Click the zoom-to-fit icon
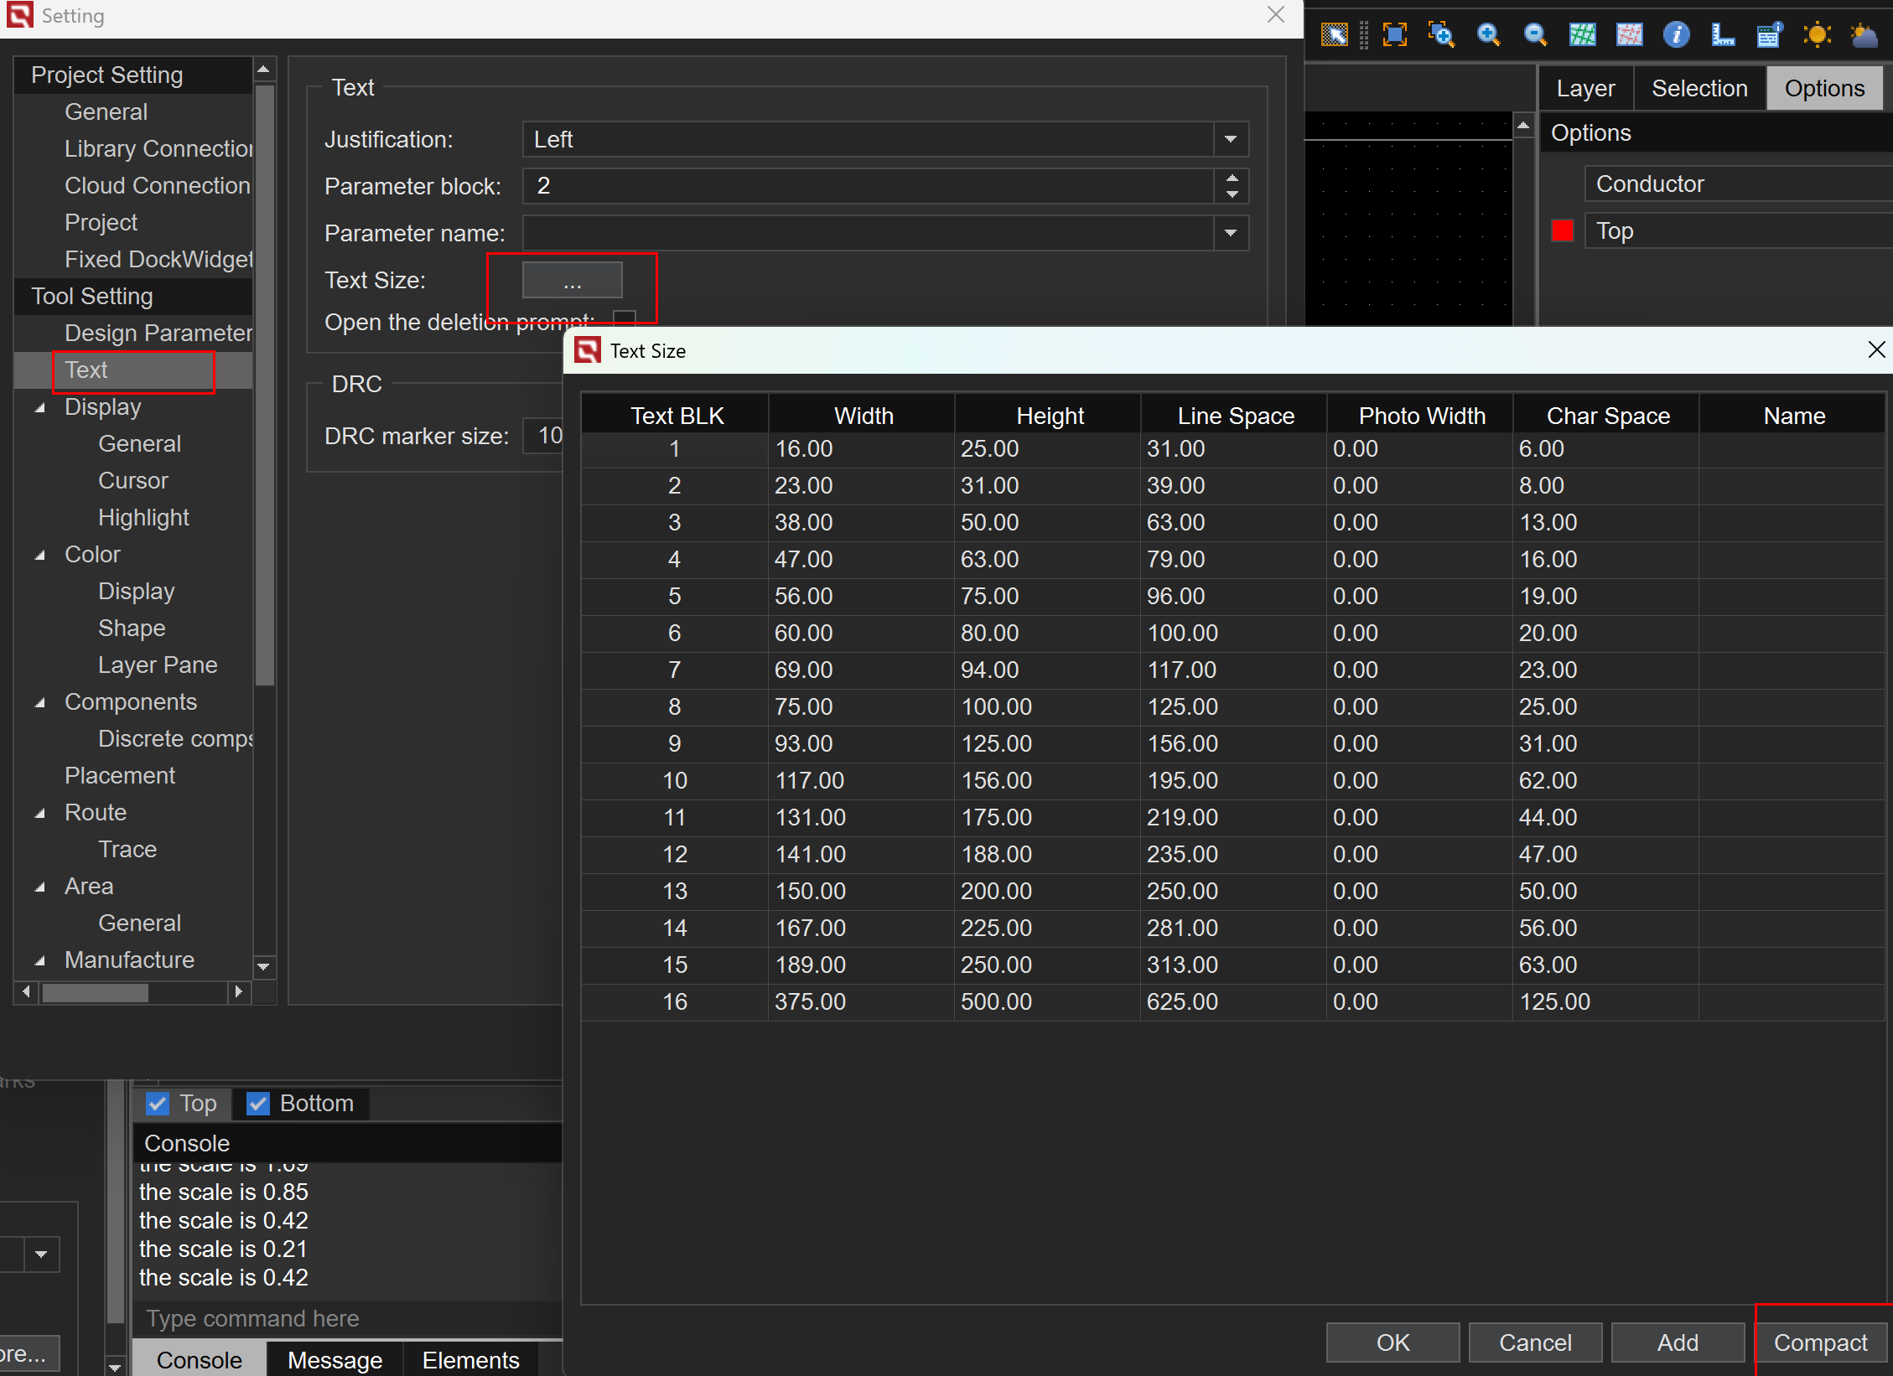Image resolution: width=1893 pixels, height=1376 pixels. tap(1394, 34)
